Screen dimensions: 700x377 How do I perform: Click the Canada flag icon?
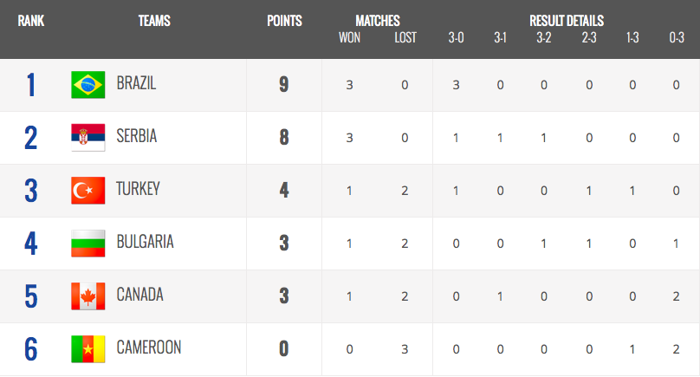pyautogui.click(x=88, y=296)
